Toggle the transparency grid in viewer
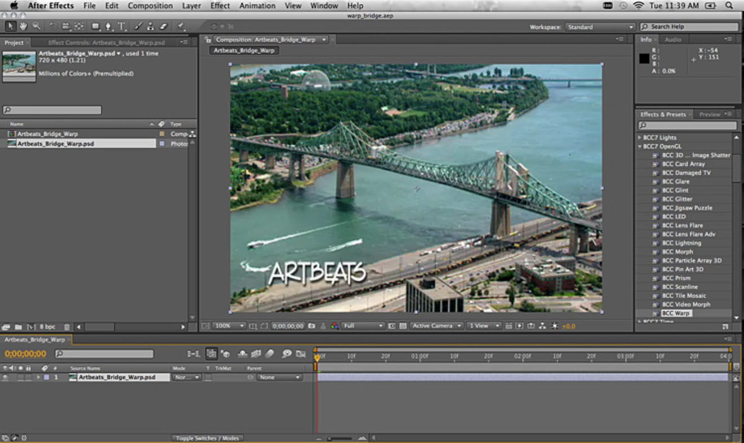Image resolution: width=744 pixels, height=443 pixels. click(x=403, y=326)
